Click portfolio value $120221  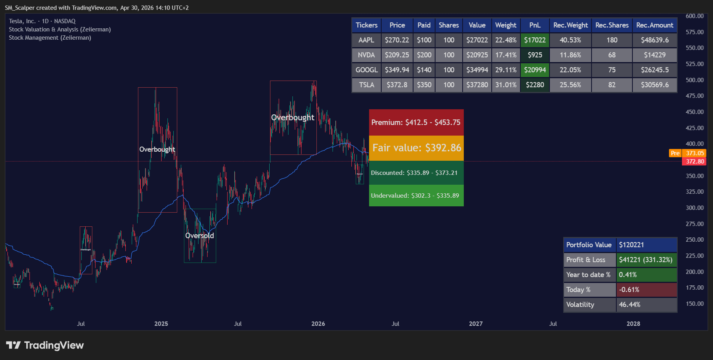(647, 245)
